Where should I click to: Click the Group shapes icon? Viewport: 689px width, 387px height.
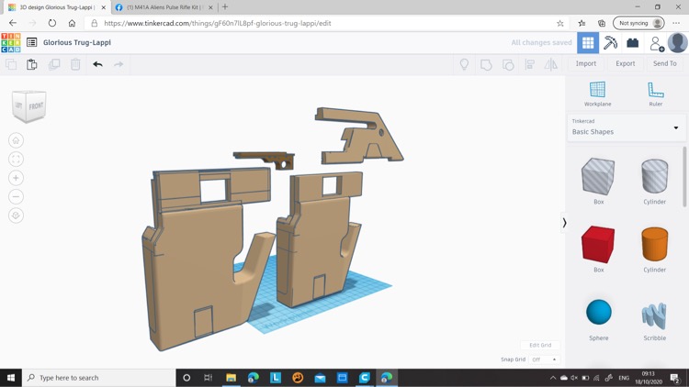coord(486,65)
